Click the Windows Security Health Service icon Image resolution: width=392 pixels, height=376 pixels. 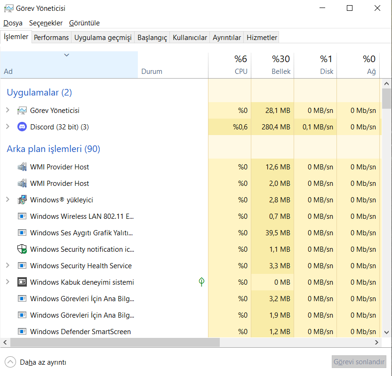pyautogui.click(x=22, y=266)
